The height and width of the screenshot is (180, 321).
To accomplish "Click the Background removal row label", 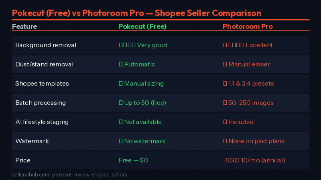I will pos(46,45).
